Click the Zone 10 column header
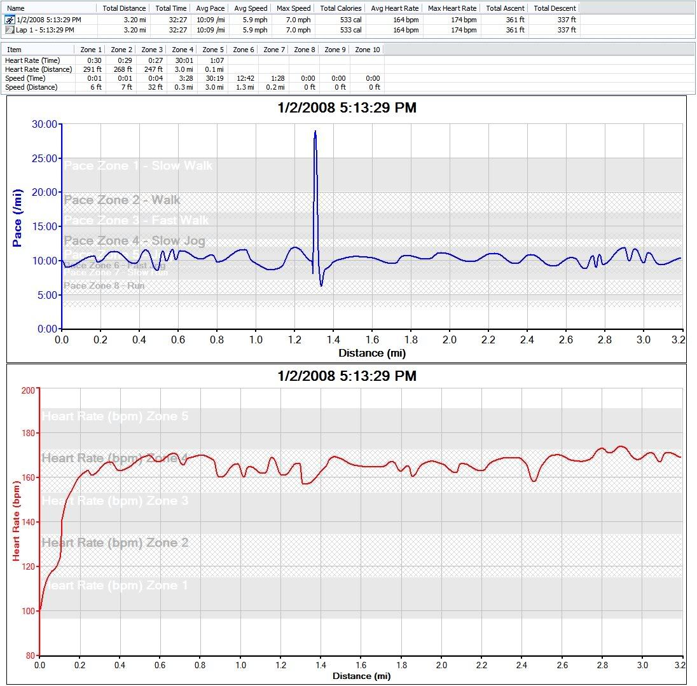The width and height of the screenshot is (697, 686). coord(367,50)
